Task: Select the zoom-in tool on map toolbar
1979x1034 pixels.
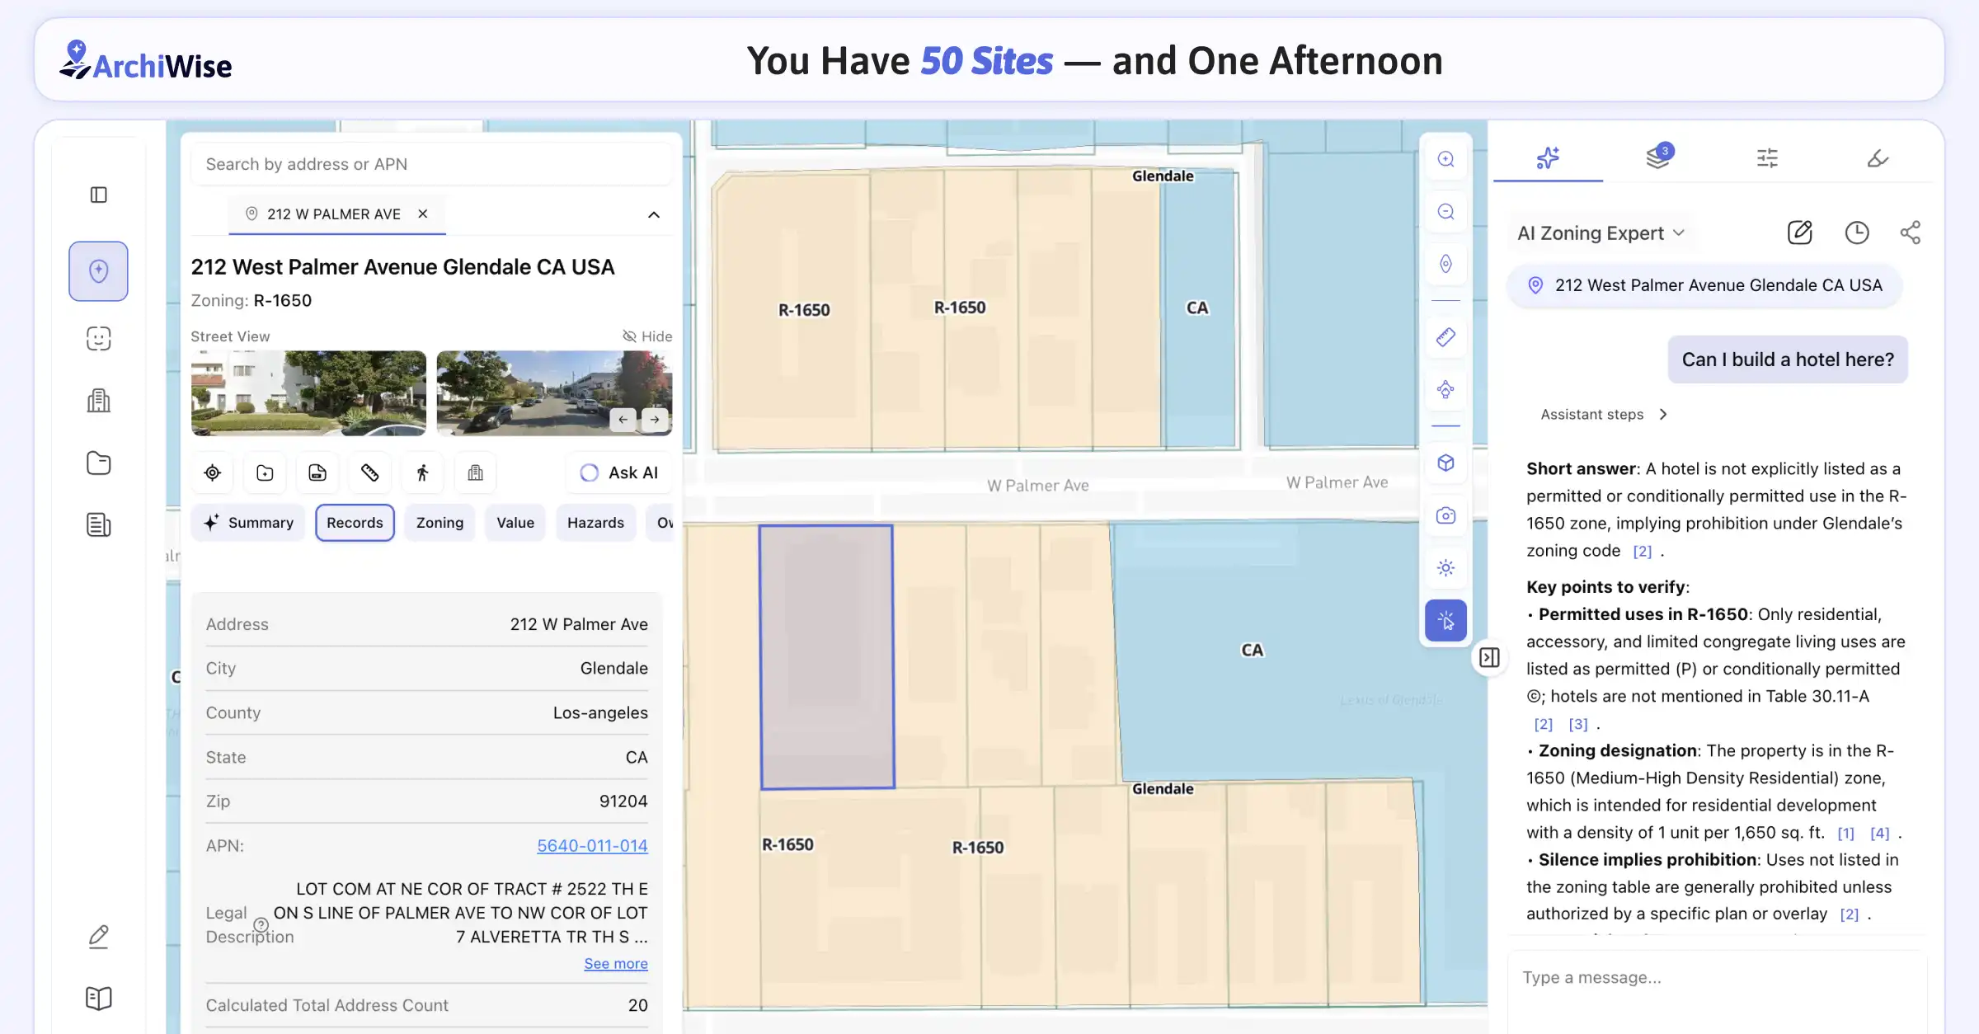Action: (x=1445, y=158)
